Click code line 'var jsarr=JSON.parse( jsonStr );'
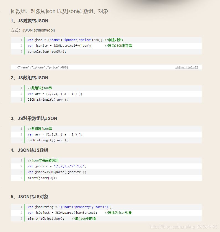Viewport: 220px width, 232px height. point(57,172)
